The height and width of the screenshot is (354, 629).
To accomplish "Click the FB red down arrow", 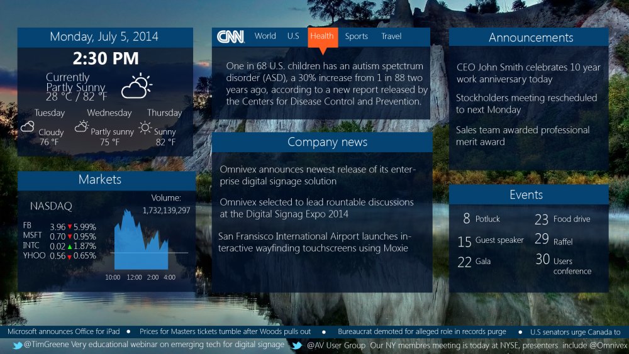I will coord(69,227).
